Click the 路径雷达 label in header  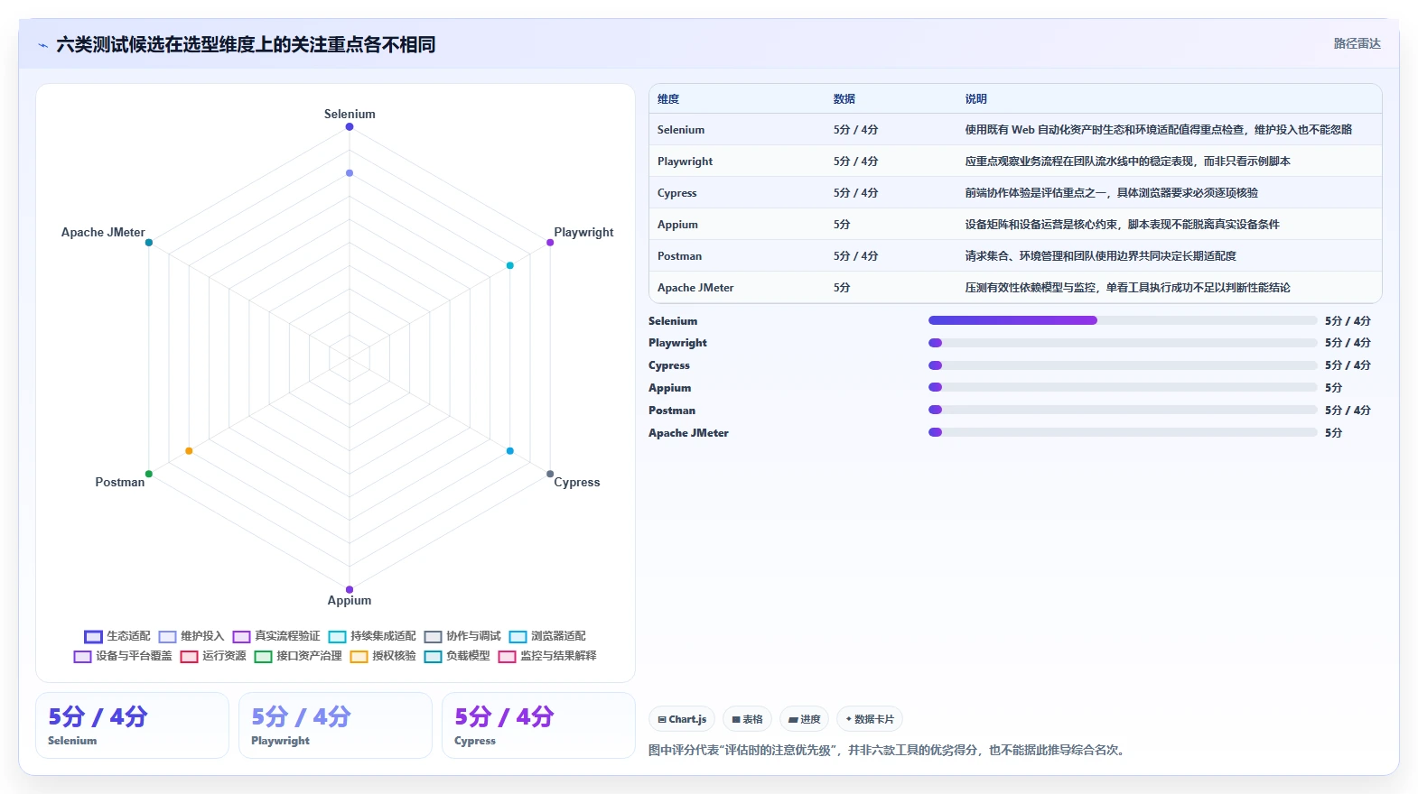(x=1357, y=43)
